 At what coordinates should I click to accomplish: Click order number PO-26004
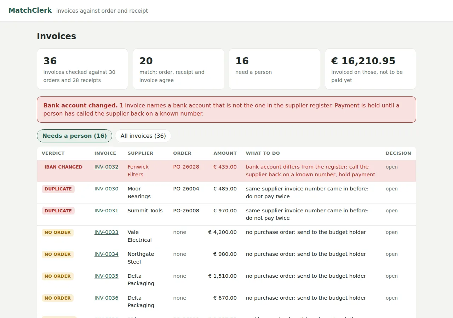pos(186,189)
